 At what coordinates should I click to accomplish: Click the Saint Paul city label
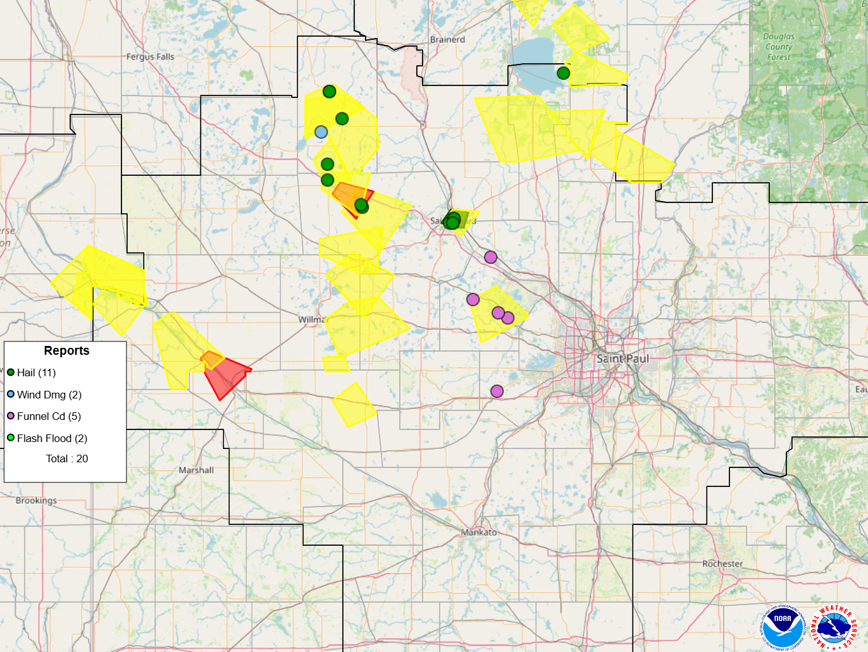(623, 359)
